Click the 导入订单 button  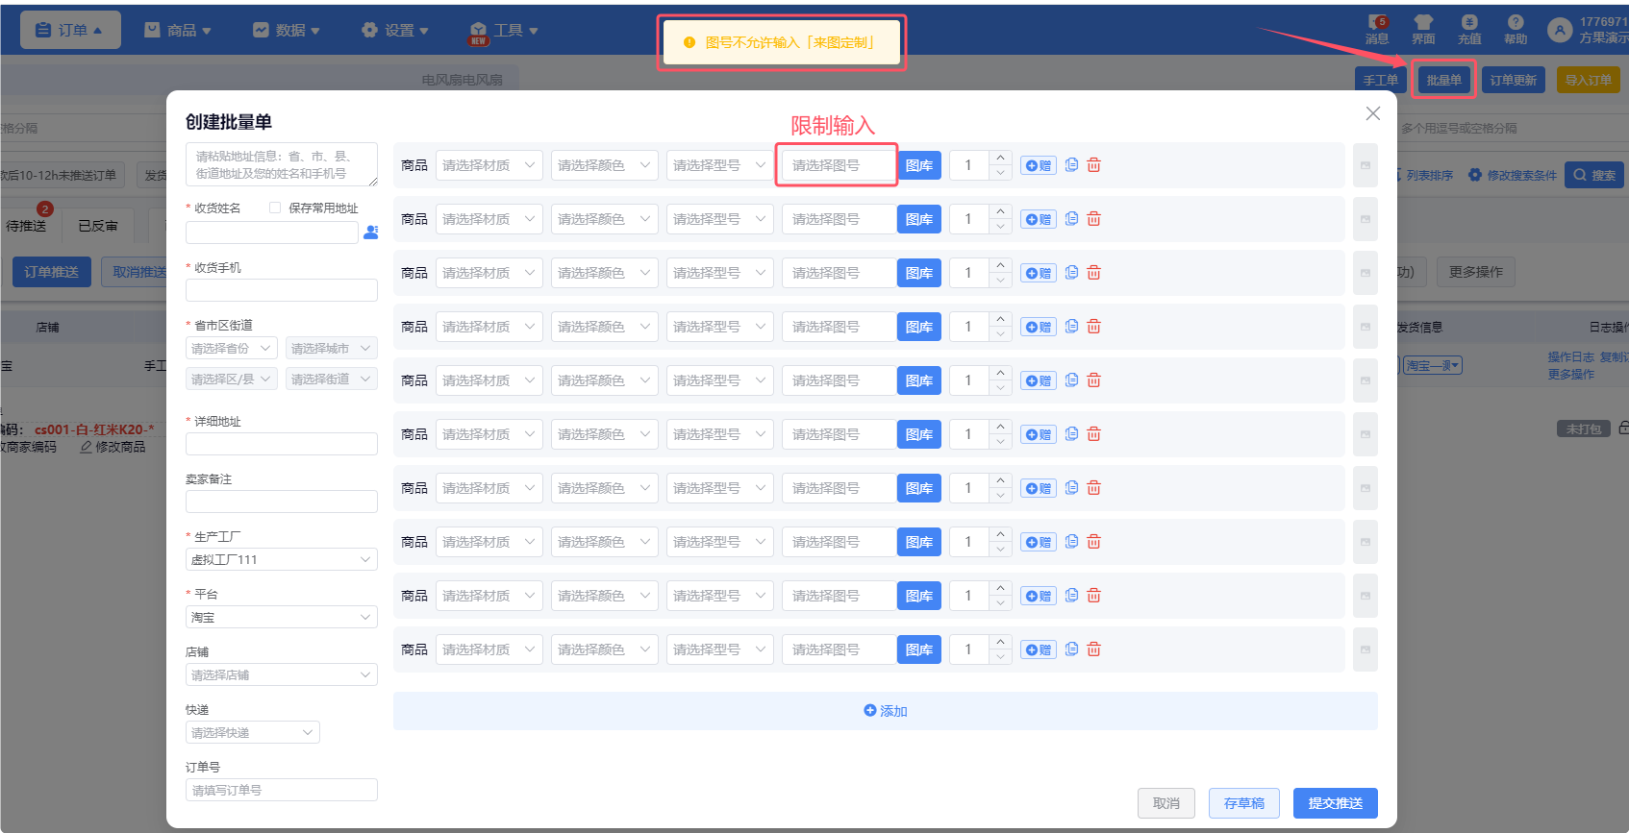pyautogui.click(x=1589, y=80)
